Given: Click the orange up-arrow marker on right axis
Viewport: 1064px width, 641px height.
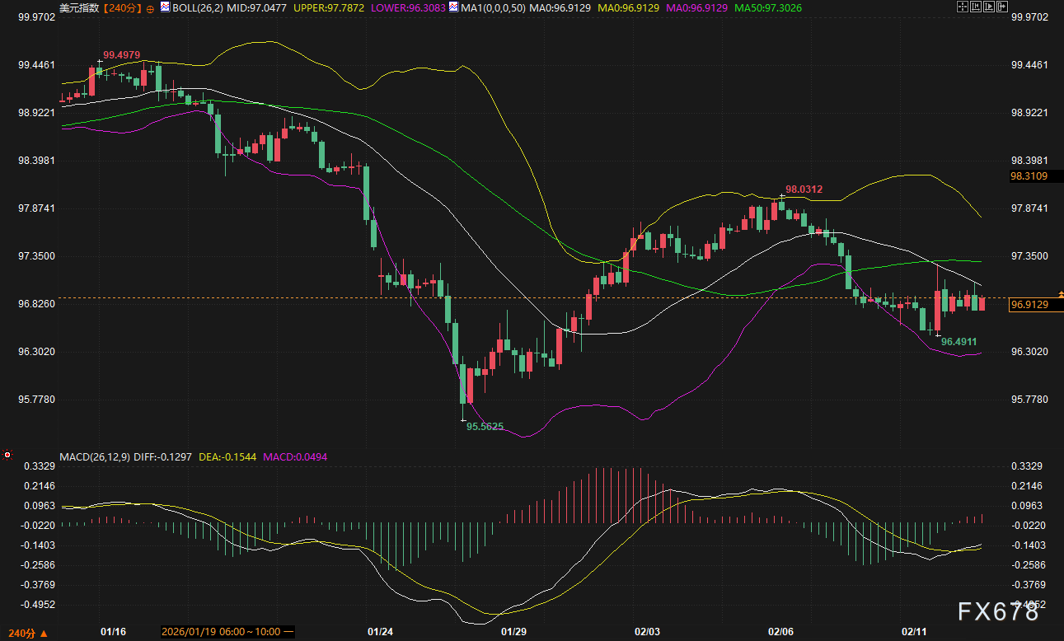Looking at the screenshot, I should click(x=1060, y=294).
